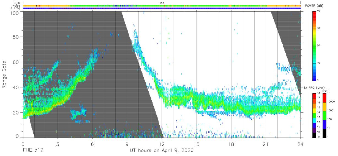
Task: Click the UT hours on April 9, 2026 title
Action: (162, 150)
